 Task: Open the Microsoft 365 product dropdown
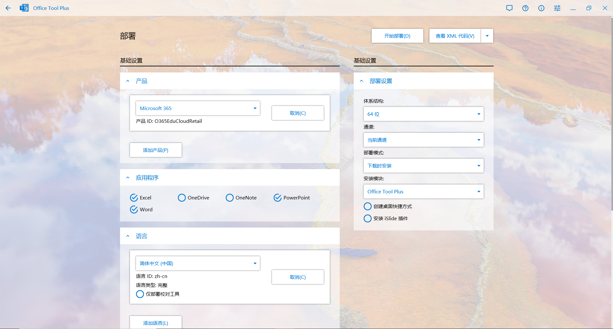tap(198, 108)
